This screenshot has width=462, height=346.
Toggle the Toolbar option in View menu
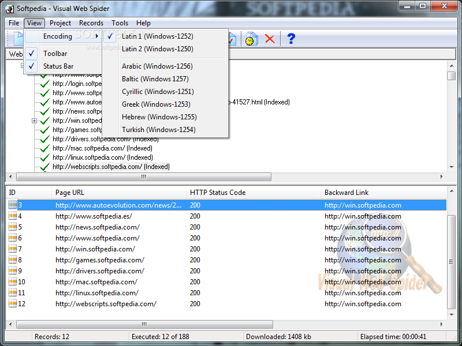click(x=63, y=54)
